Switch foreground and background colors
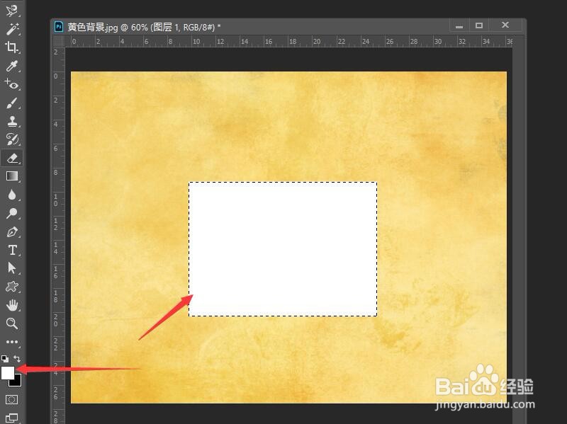The width and height of the screenshot is (567, 424). point(17,359)
